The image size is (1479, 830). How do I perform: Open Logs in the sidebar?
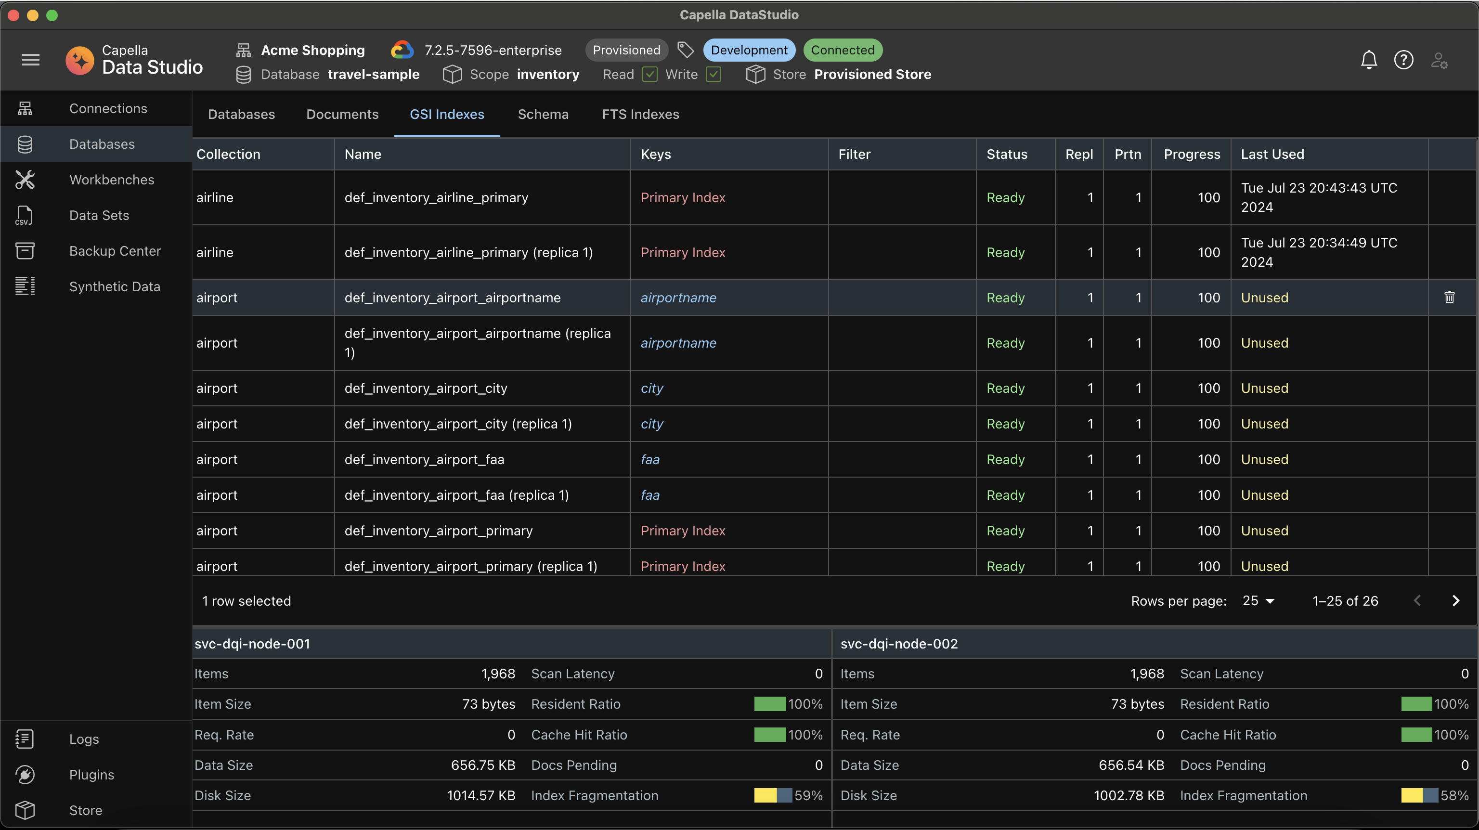(96, 739)
